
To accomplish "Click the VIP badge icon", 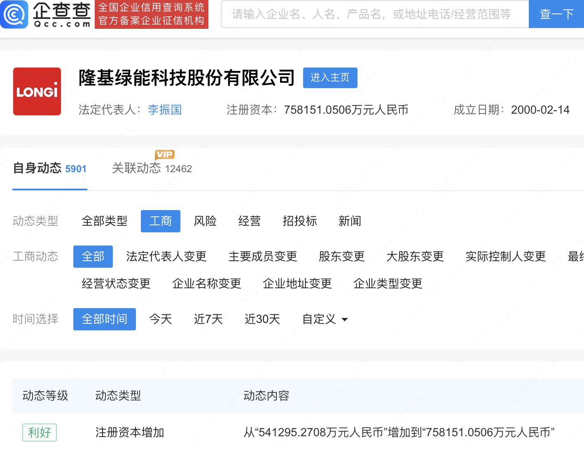I will point(165,155).
